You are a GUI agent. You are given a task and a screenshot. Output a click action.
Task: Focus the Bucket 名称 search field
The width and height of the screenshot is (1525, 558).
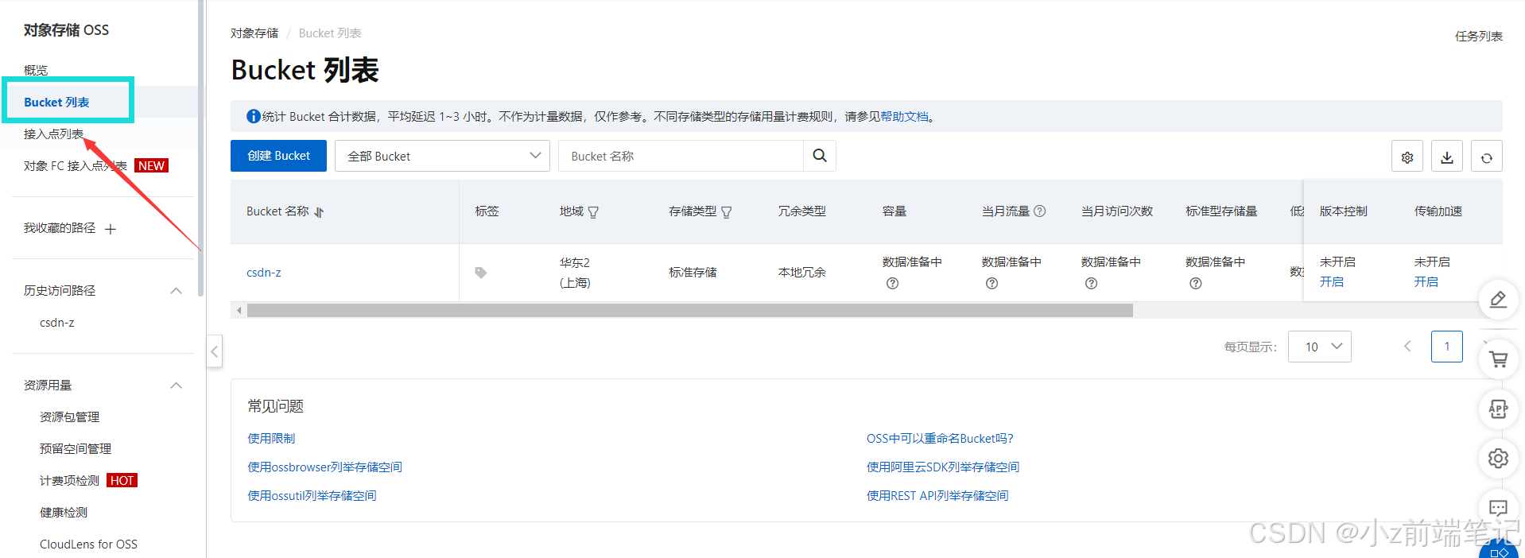point(681,156)
